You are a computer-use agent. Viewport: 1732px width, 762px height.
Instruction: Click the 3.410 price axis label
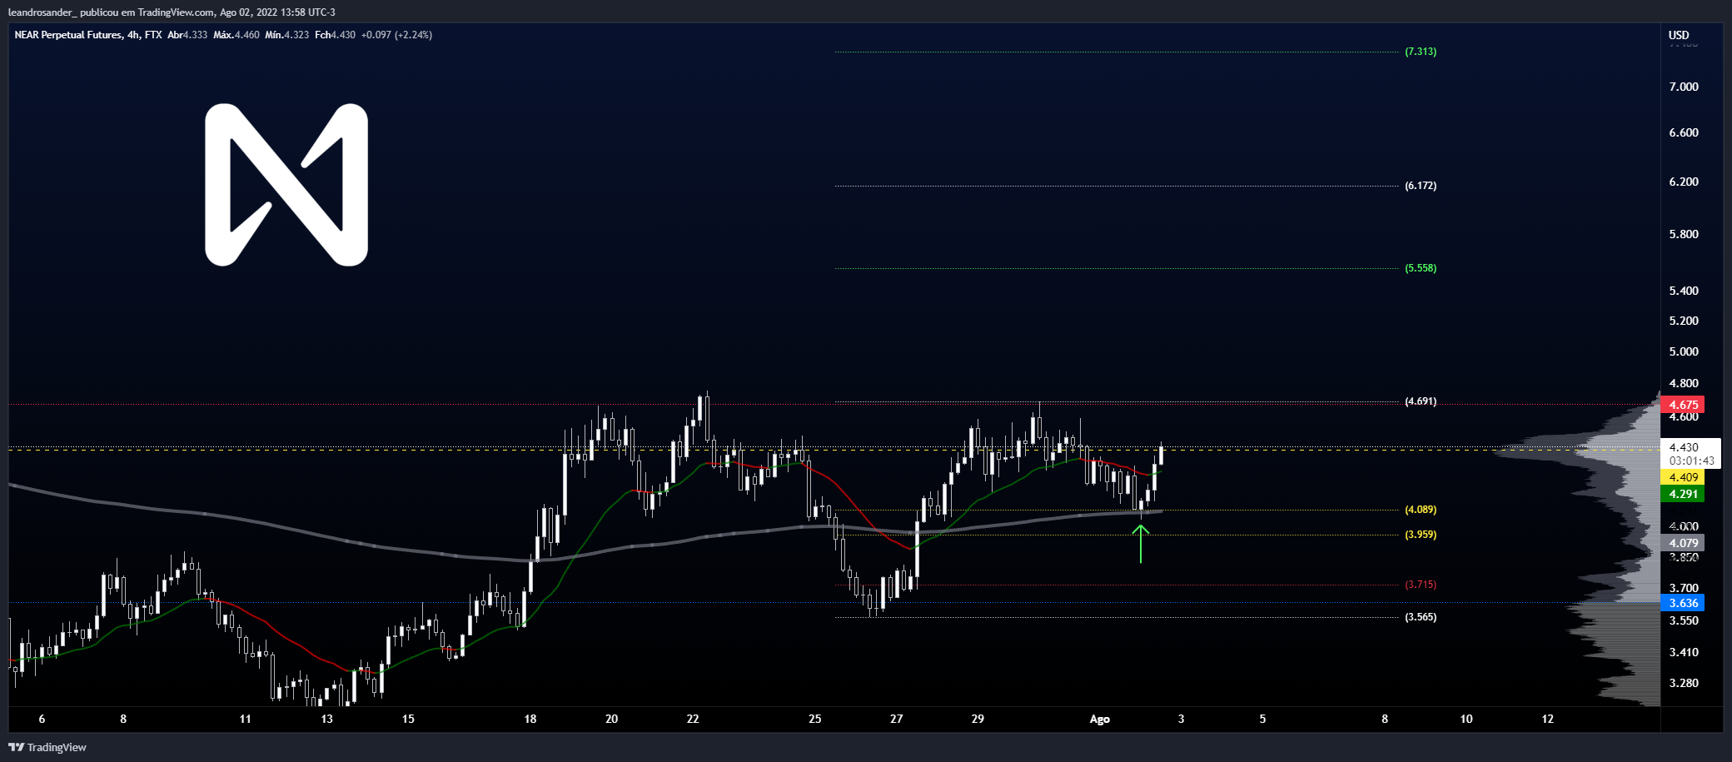tap(1684, 652)
